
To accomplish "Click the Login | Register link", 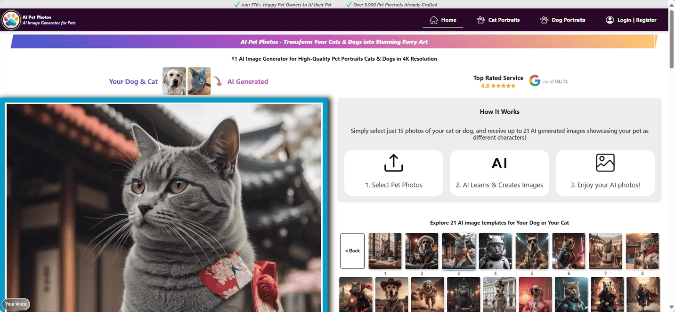I will point(636,20).
